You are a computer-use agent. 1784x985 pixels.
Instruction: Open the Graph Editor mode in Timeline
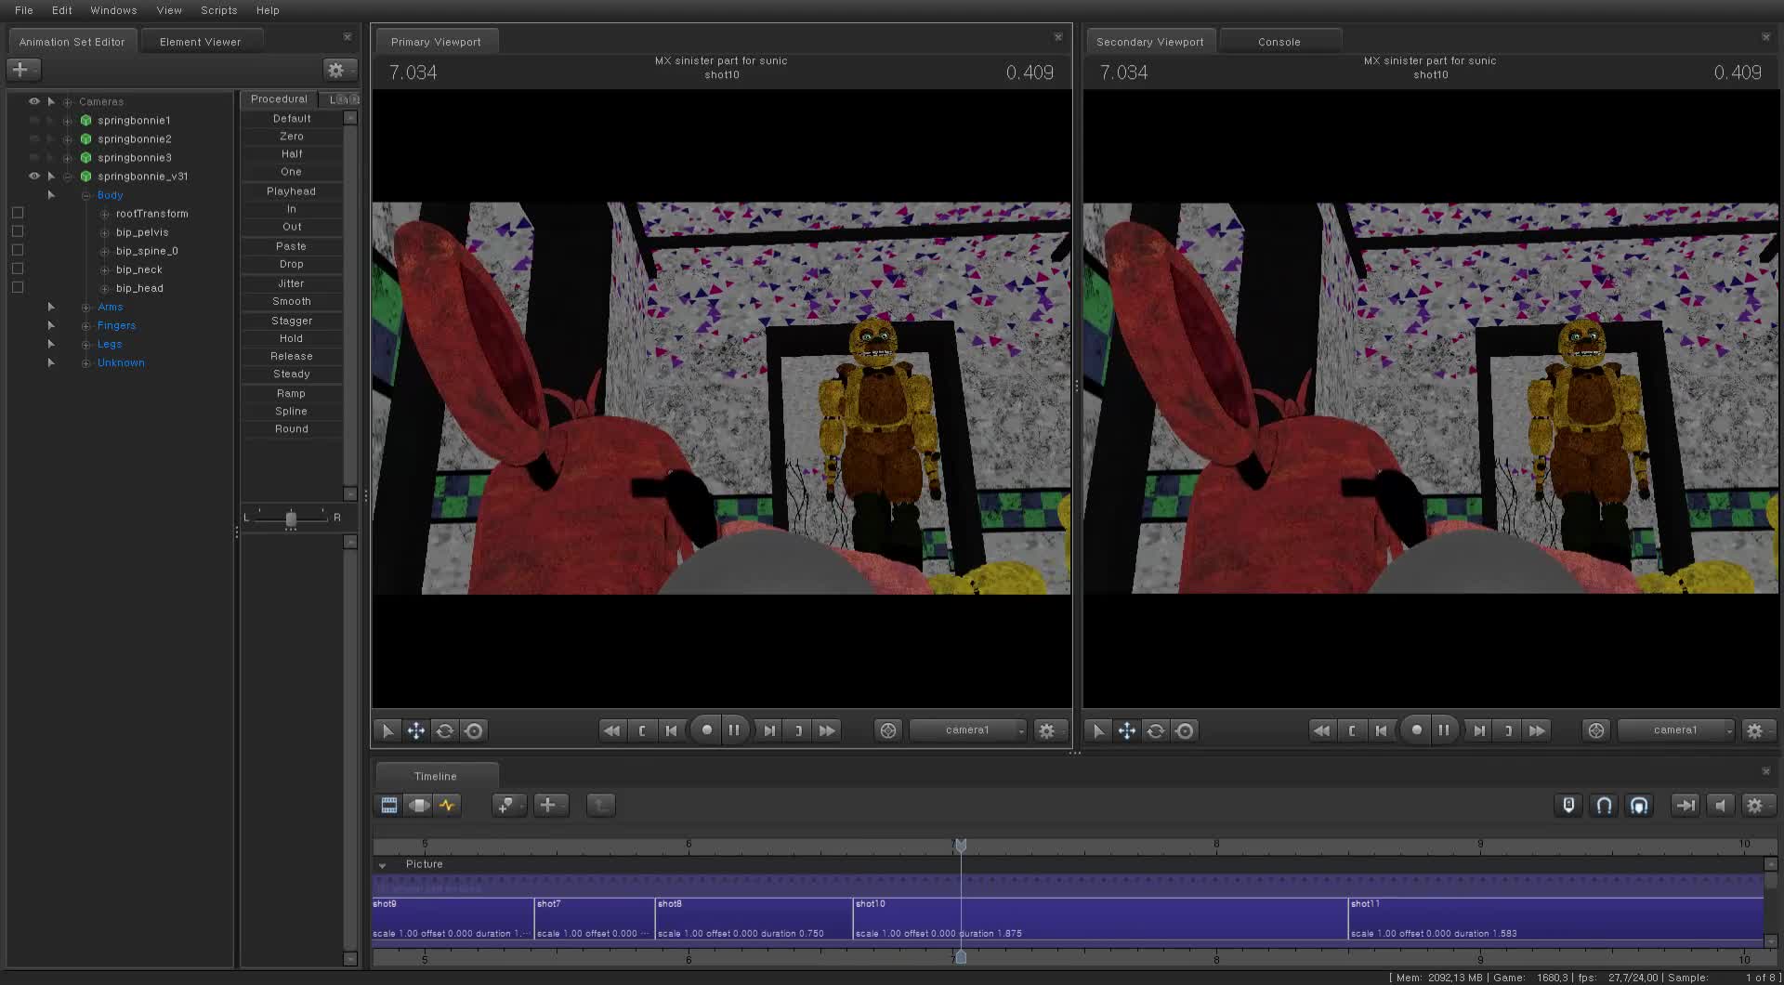pos(448,806)
